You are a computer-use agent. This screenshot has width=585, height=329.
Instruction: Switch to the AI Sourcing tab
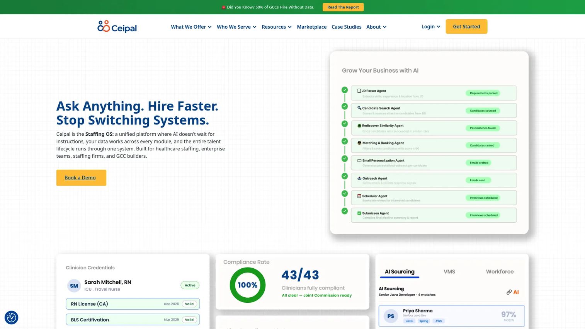click(400, 272)
